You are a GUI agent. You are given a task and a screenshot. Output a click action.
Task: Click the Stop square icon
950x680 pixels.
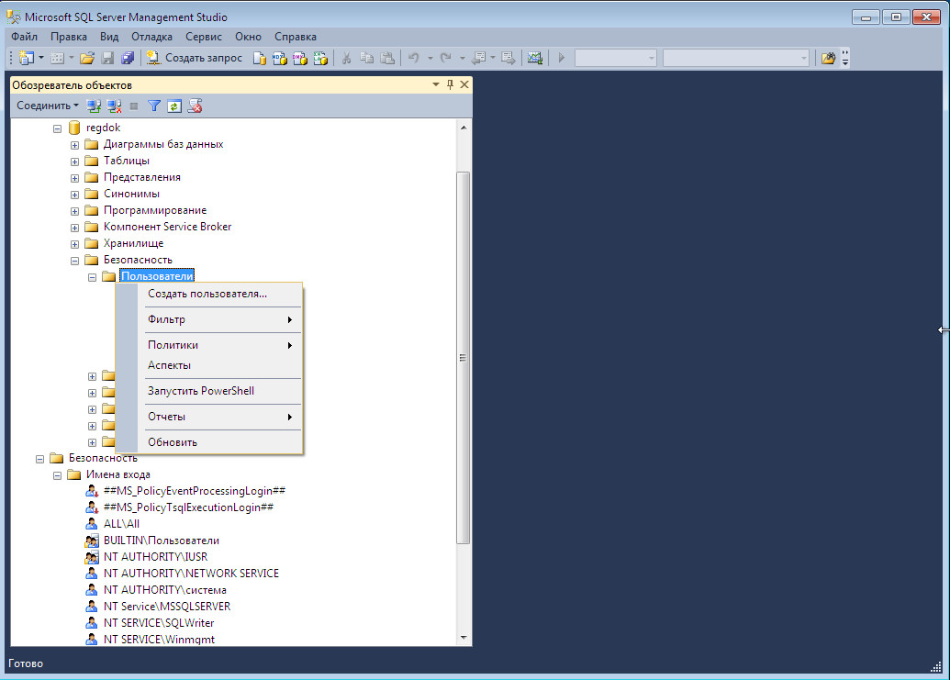coord(134,106)
